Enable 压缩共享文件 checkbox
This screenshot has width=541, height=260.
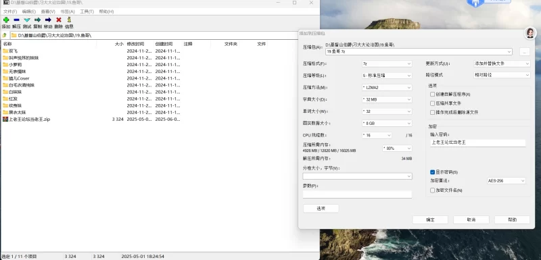tap(432, 103)
